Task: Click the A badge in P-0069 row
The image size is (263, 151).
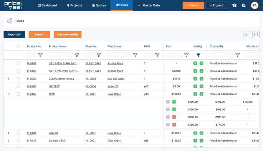Action: (x=195, y=79)
